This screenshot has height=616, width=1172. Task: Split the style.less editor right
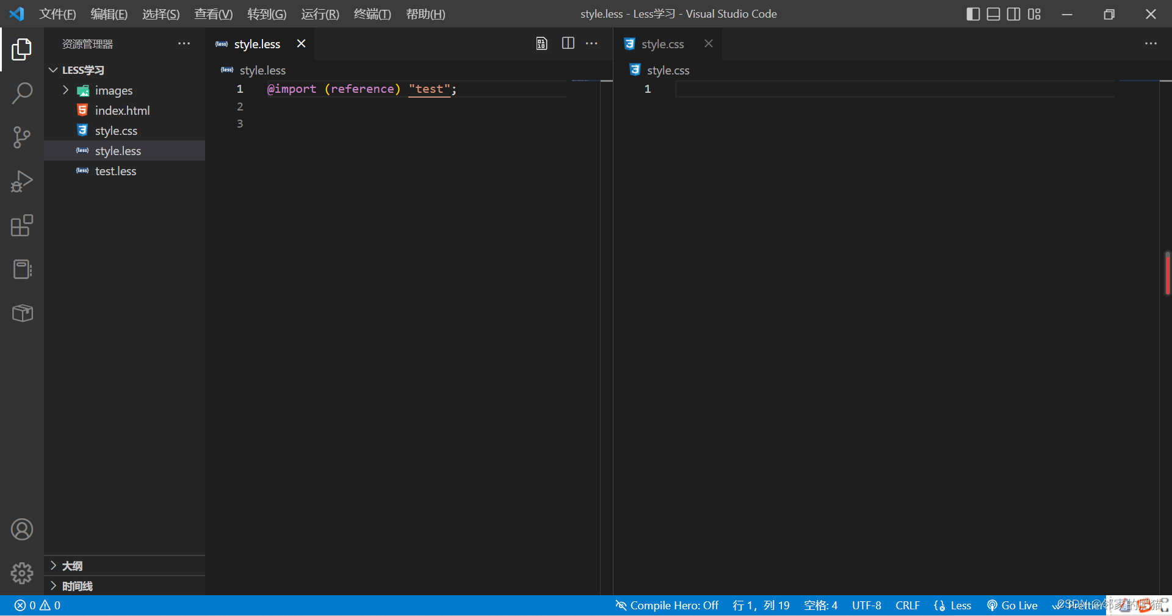568,43
